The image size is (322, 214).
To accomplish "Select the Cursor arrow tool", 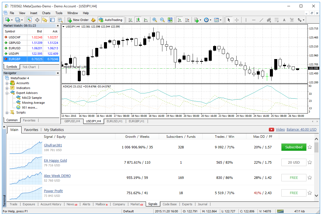I will click(229, 20).
